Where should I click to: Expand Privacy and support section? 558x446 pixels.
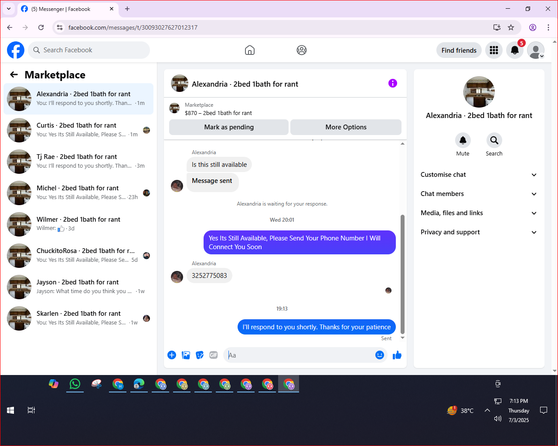point(479,232)
